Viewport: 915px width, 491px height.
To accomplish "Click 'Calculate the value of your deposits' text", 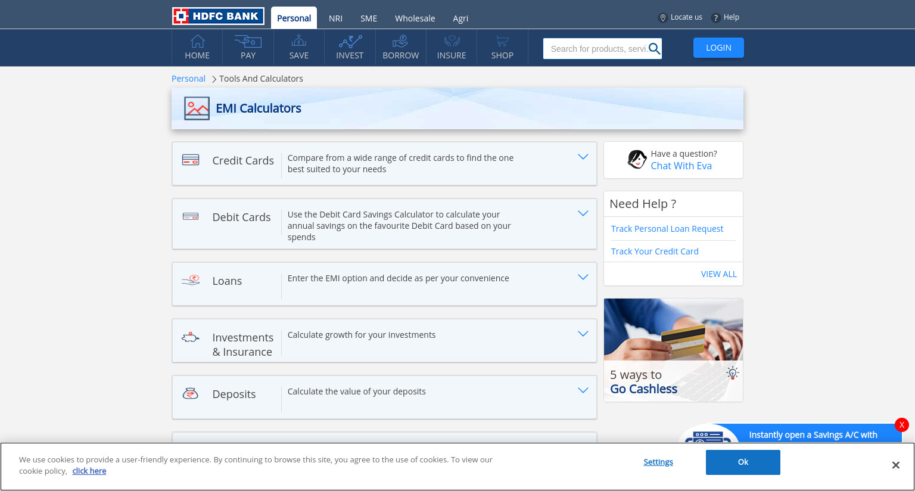I will [x=357, y=391].
